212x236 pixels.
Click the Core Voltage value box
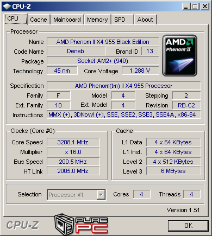(x=140, y=71)
